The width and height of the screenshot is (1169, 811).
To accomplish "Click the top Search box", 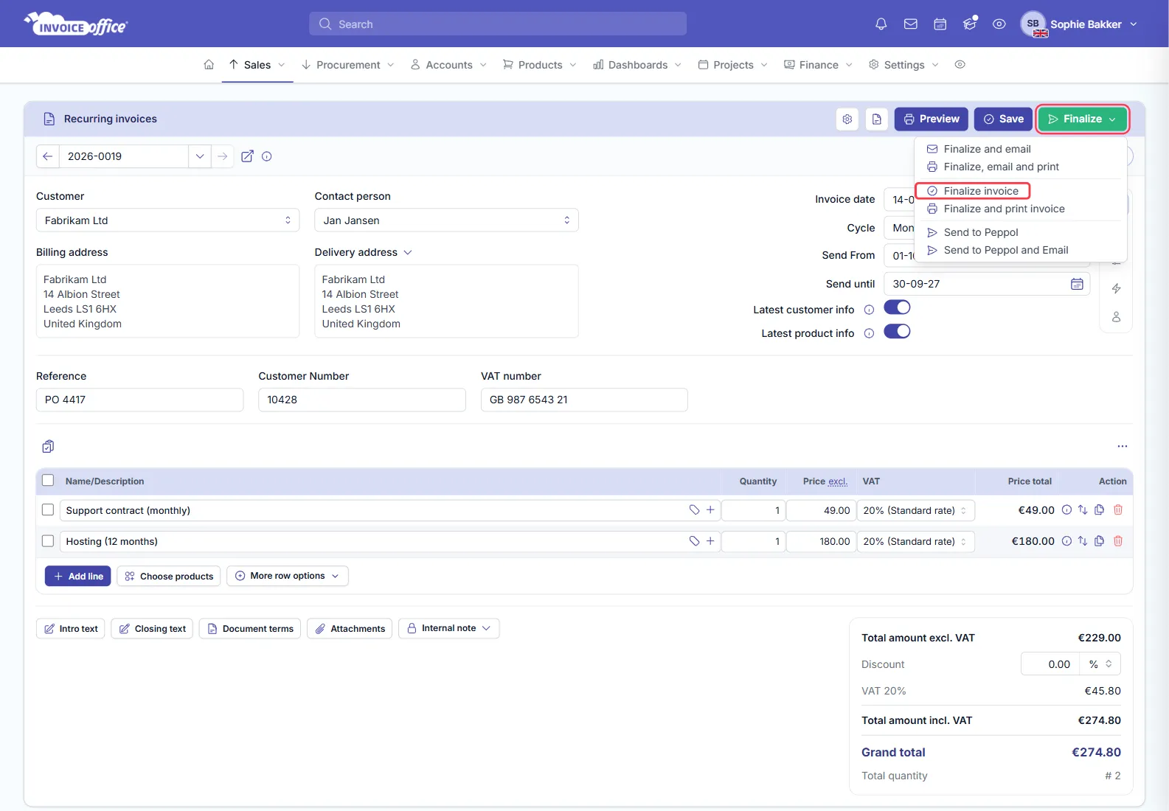I will coord(498,24).
